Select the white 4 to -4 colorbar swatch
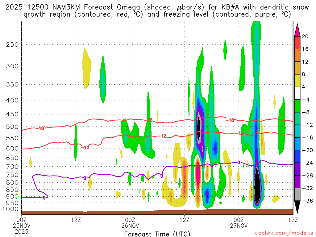 click(x=297, y=93)
